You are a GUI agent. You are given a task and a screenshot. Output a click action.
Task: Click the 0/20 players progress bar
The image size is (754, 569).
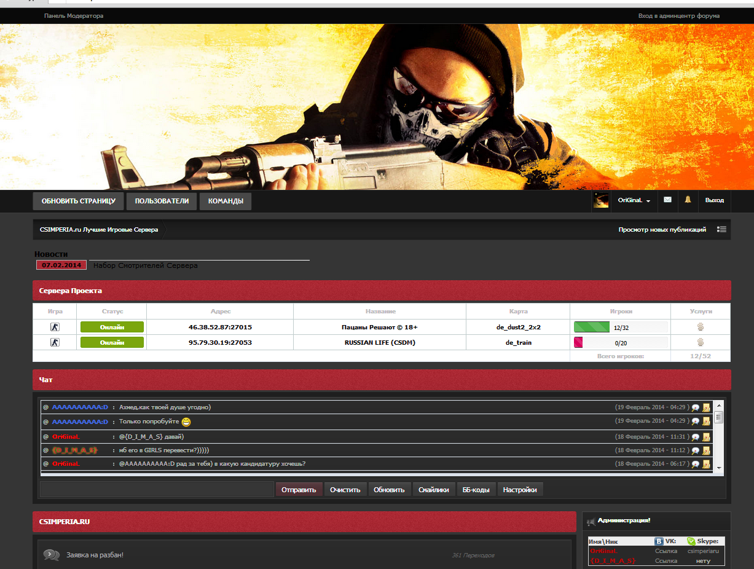pos(621,342)
